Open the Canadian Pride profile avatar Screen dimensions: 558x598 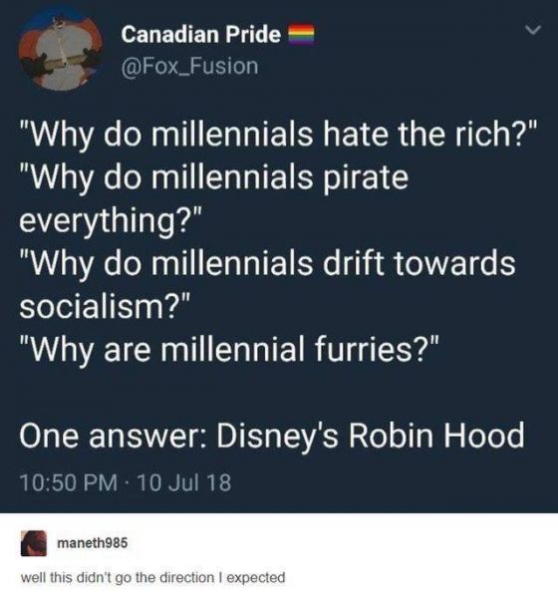tap(62, 49)
